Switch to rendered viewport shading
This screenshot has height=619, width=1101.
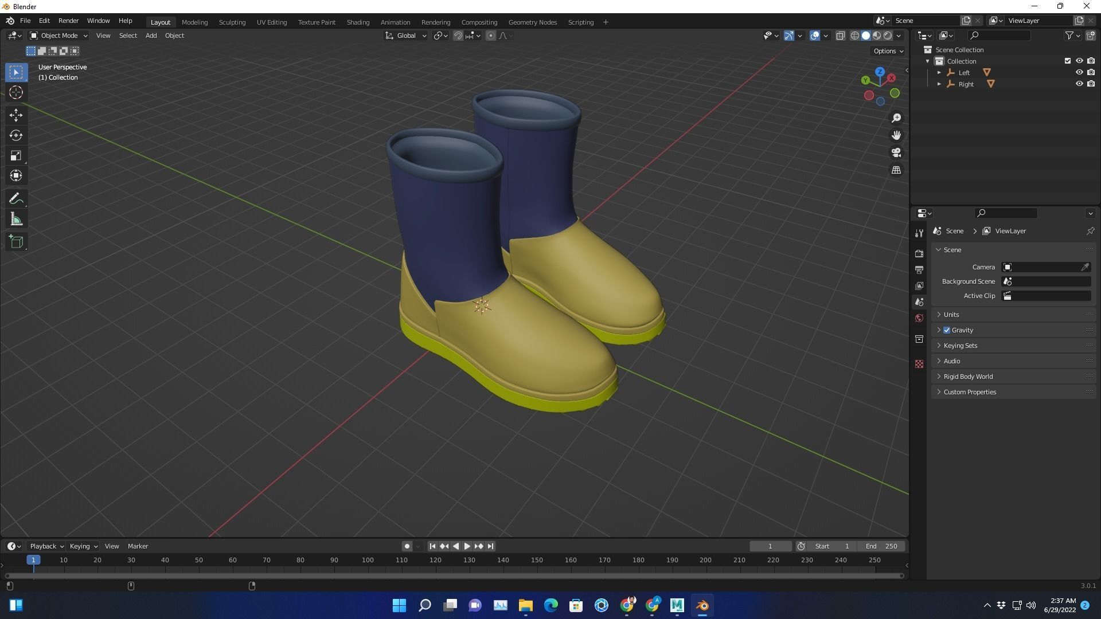888,36
